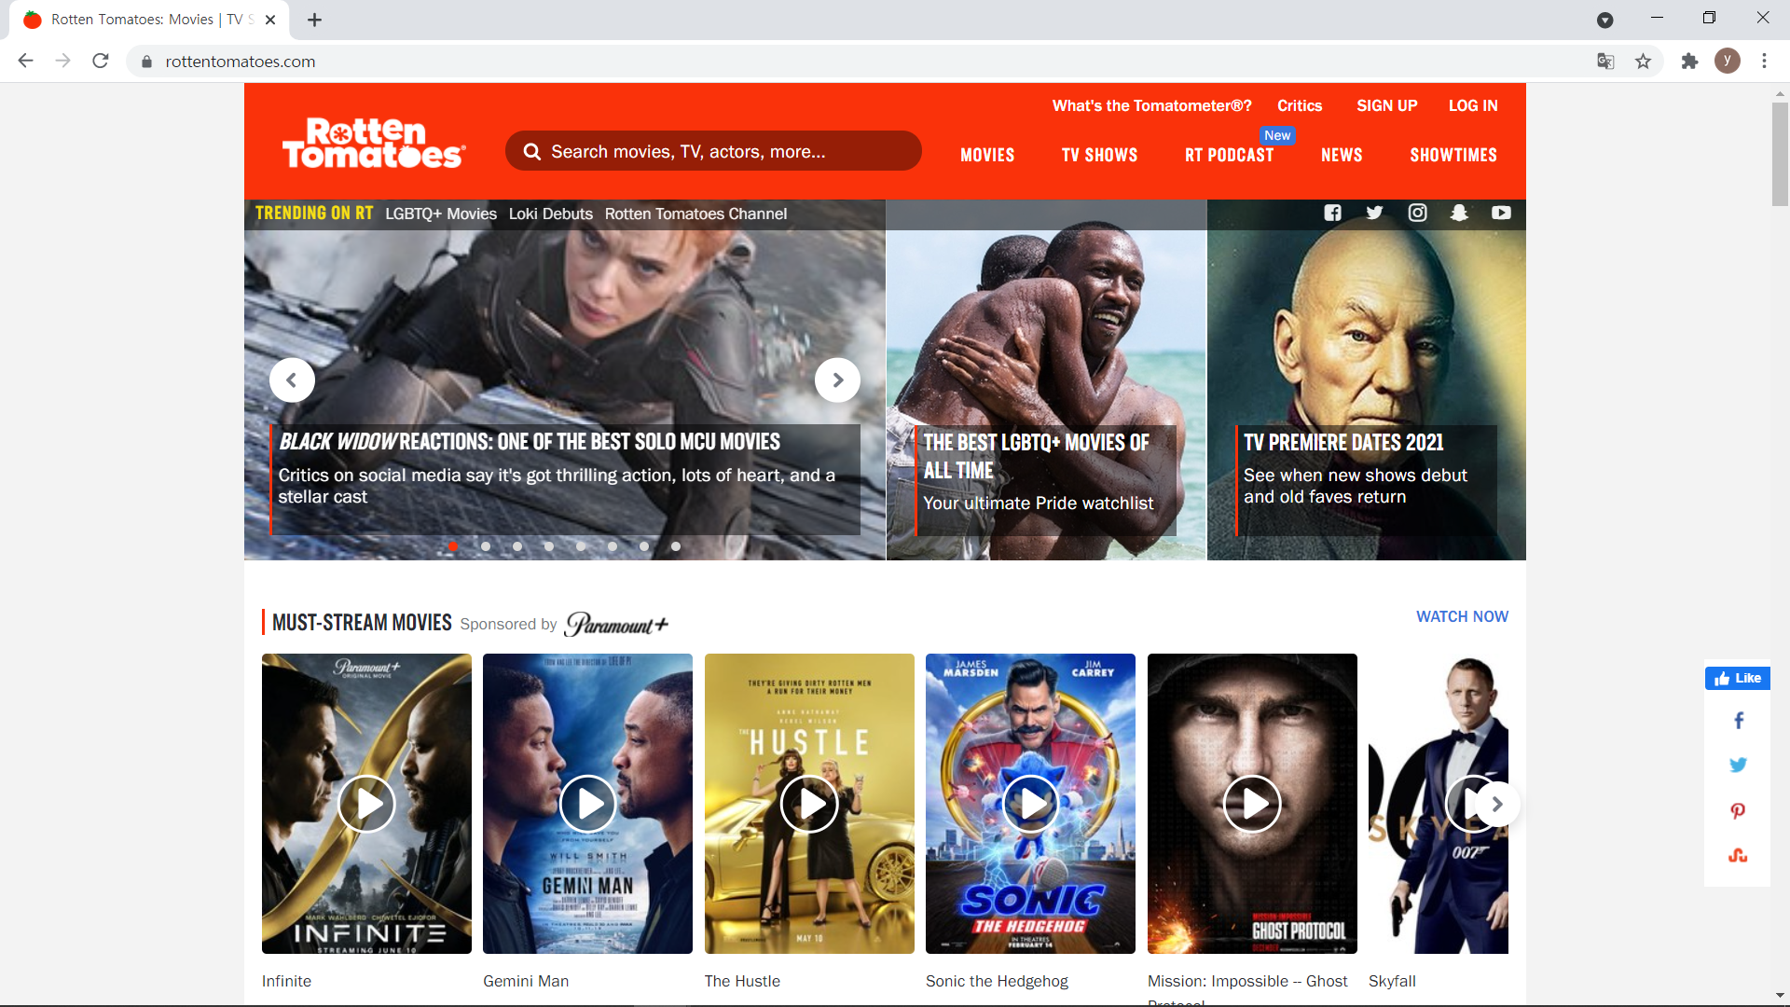Bookmark this page with the star icon
The image size is (1790, 1007).
coord(1643,62)
